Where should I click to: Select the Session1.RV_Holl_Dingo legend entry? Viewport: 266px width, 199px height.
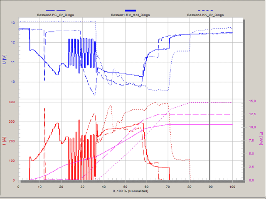(131, 15)
